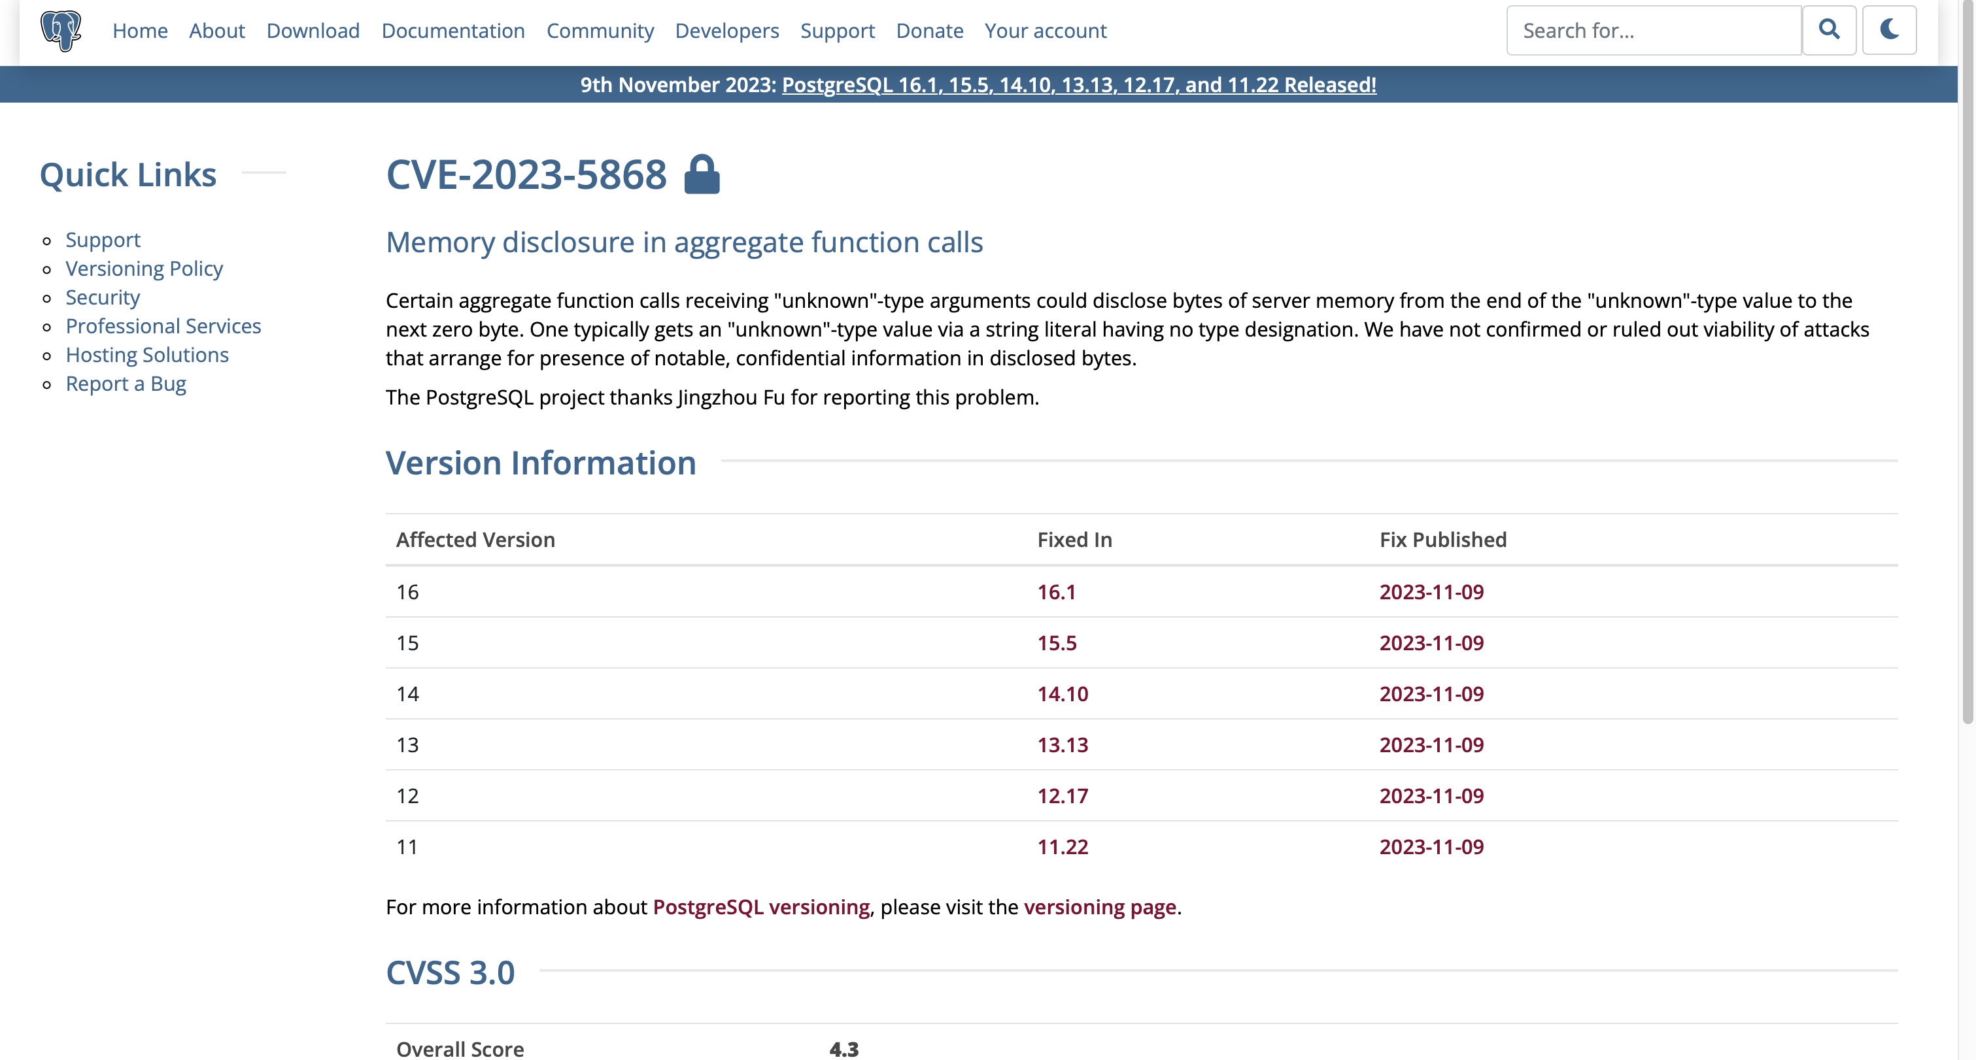Open the 13.13 release link
The image size is (1976, 1060).
[1063, 744]
